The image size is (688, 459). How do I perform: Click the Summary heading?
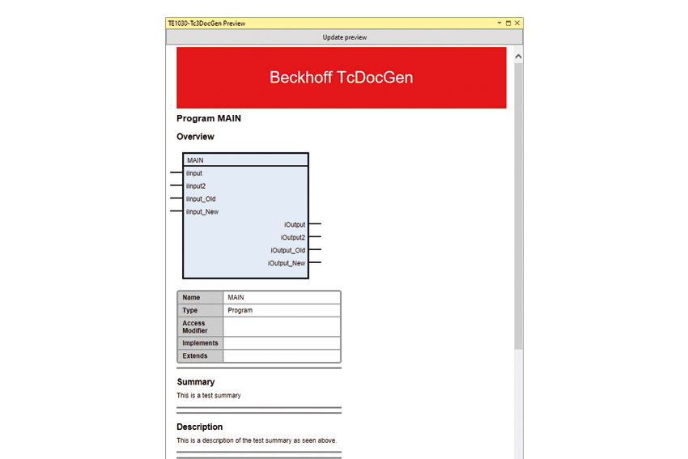(x=196, y=382)
